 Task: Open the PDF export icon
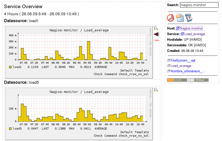(x=171, y=18)
